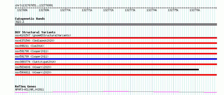Click the 132769k ruler tick label
Image resolution: width=224 pixels, height=95 pixels.
point(44,10)
